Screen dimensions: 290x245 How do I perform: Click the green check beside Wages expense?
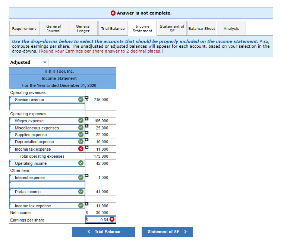point(81,120)
